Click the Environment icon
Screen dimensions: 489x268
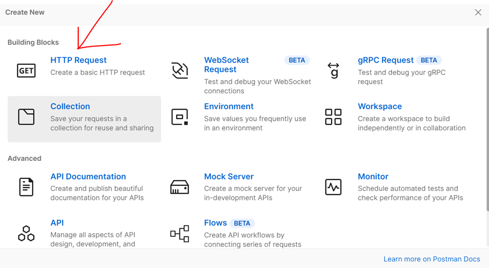tap(180, 117)
